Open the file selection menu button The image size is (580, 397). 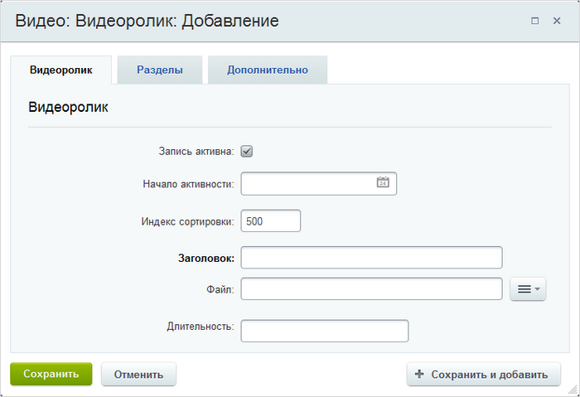[528, 289]
